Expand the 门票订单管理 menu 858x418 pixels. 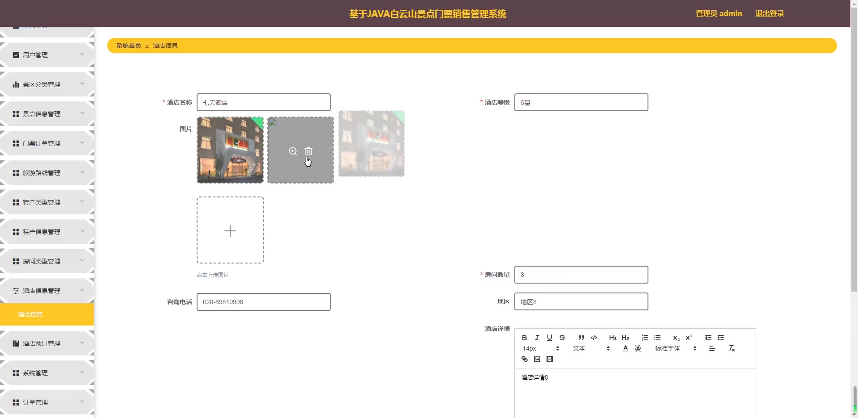(47, 143)
